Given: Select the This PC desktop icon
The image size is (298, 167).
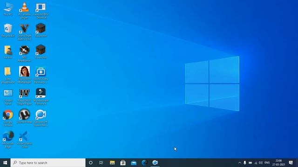Looking at the screenshot, I should [8, 9].
